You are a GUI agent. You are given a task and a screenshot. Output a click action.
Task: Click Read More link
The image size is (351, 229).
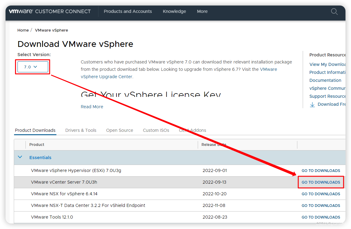(x=92, y=107)
